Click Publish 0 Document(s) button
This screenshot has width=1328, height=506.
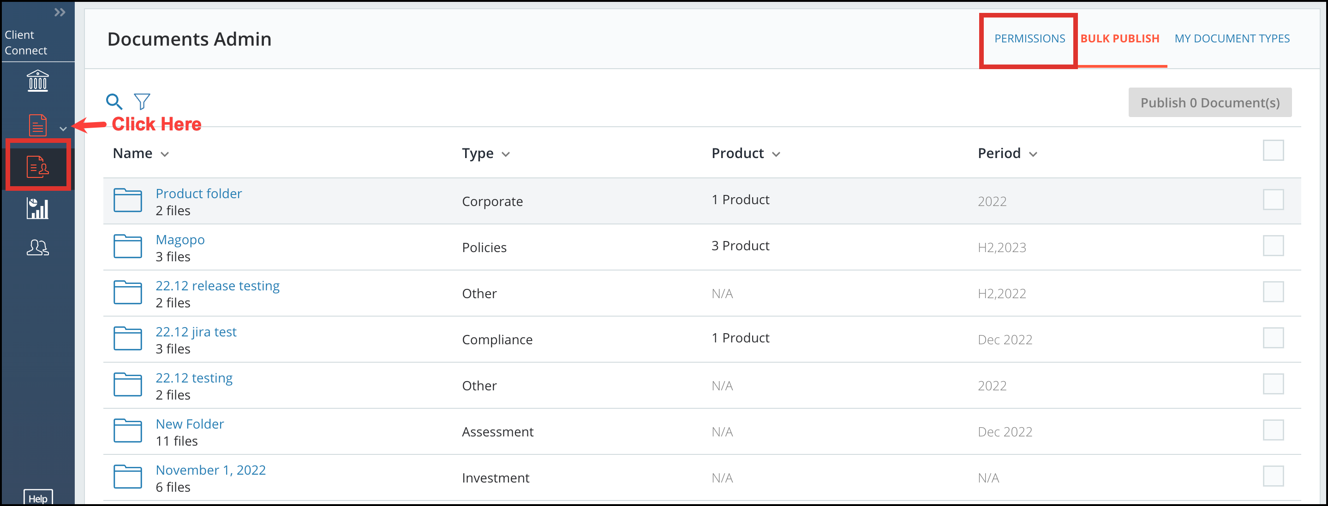[1210, 102]
